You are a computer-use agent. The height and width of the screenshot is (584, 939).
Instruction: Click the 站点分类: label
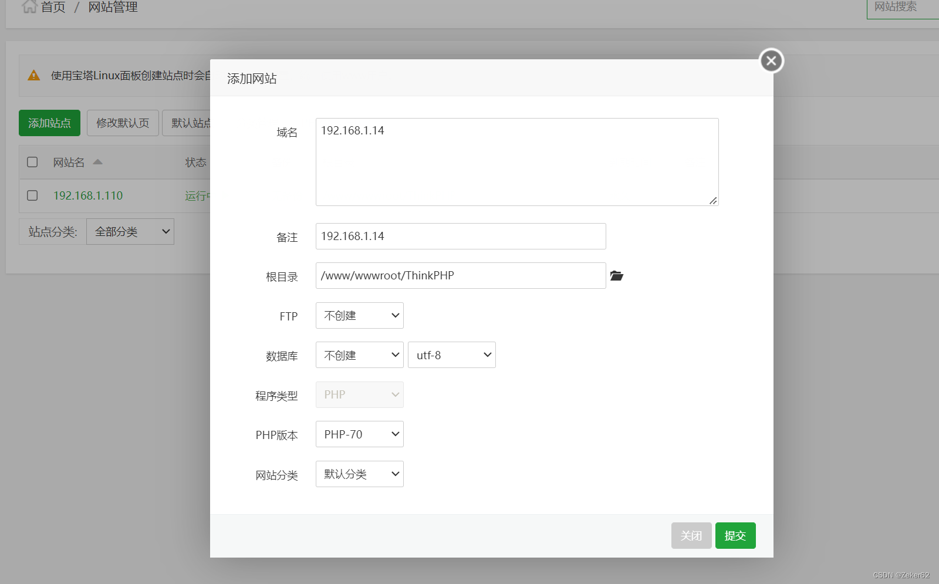coord(53,232)
